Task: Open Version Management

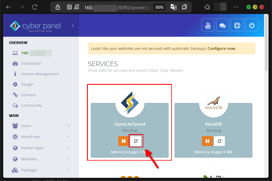Action: (x=40, y=74)
